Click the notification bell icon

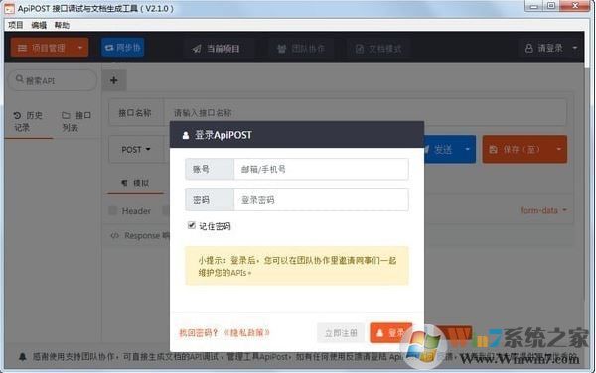pyautogui.click(x=23, y=356)
